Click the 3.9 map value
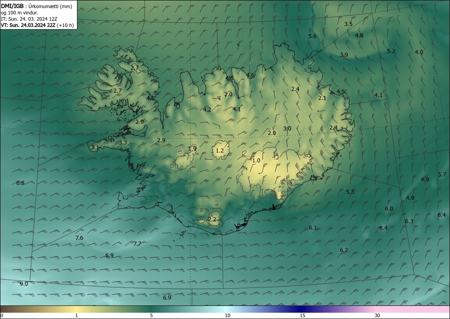Viewport: 450px width, 319px height. click(x=344, y=54)
